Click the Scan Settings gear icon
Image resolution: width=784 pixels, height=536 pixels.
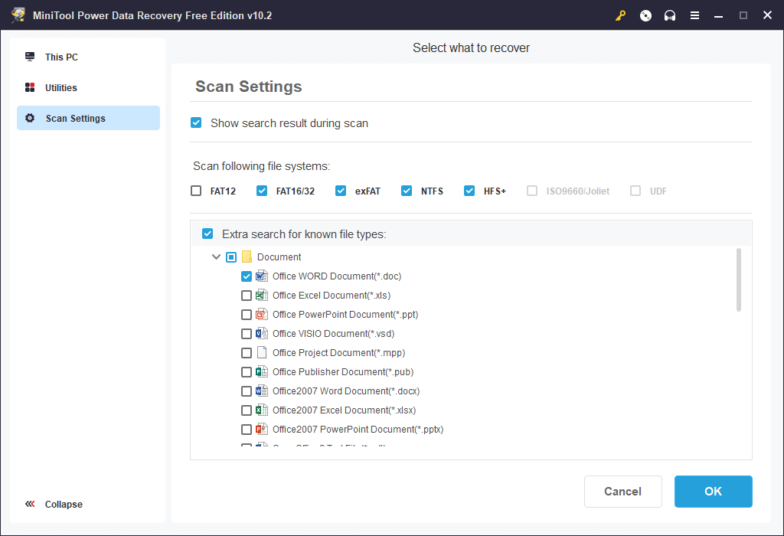[30, 118]
